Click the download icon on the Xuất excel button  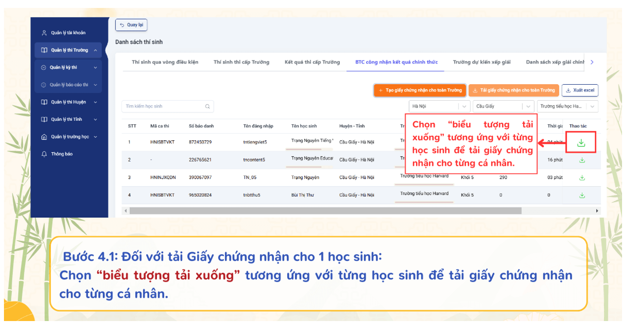coord(569,90)
